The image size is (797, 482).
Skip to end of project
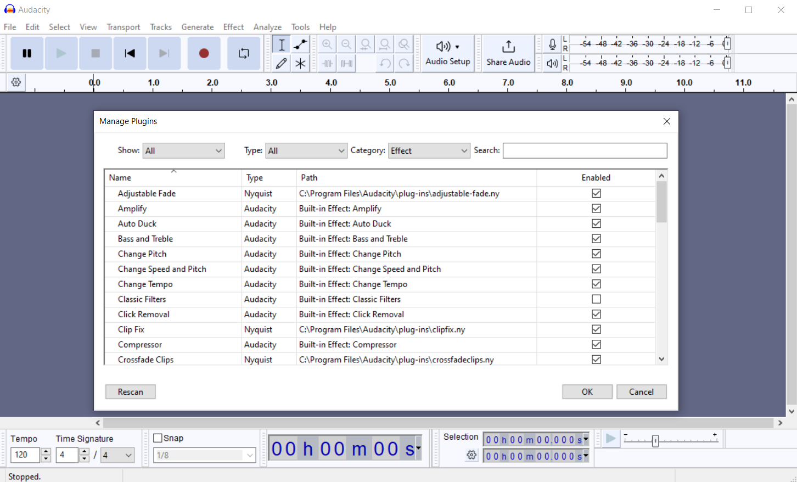click(x=164, y=53)
